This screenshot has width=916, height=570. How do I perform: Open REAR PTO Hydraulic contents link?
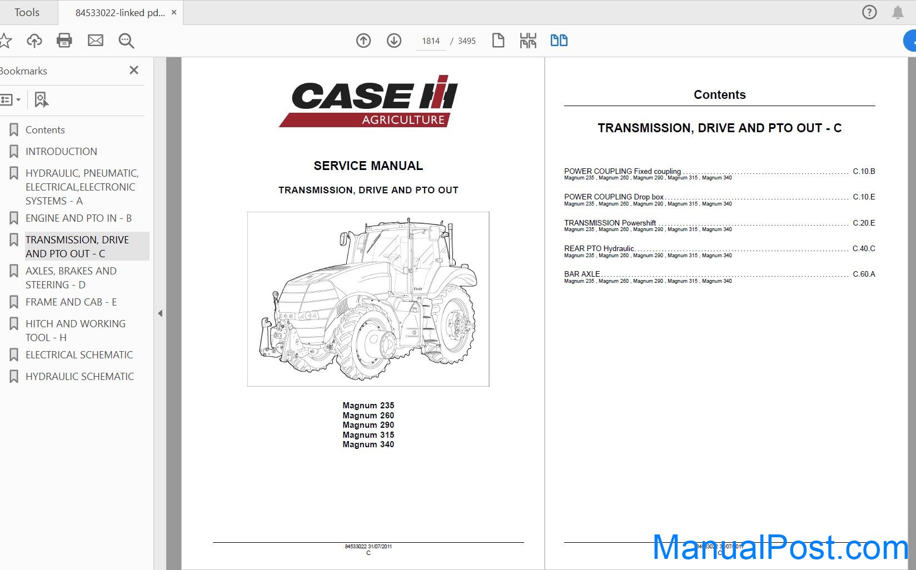point(599,248)
